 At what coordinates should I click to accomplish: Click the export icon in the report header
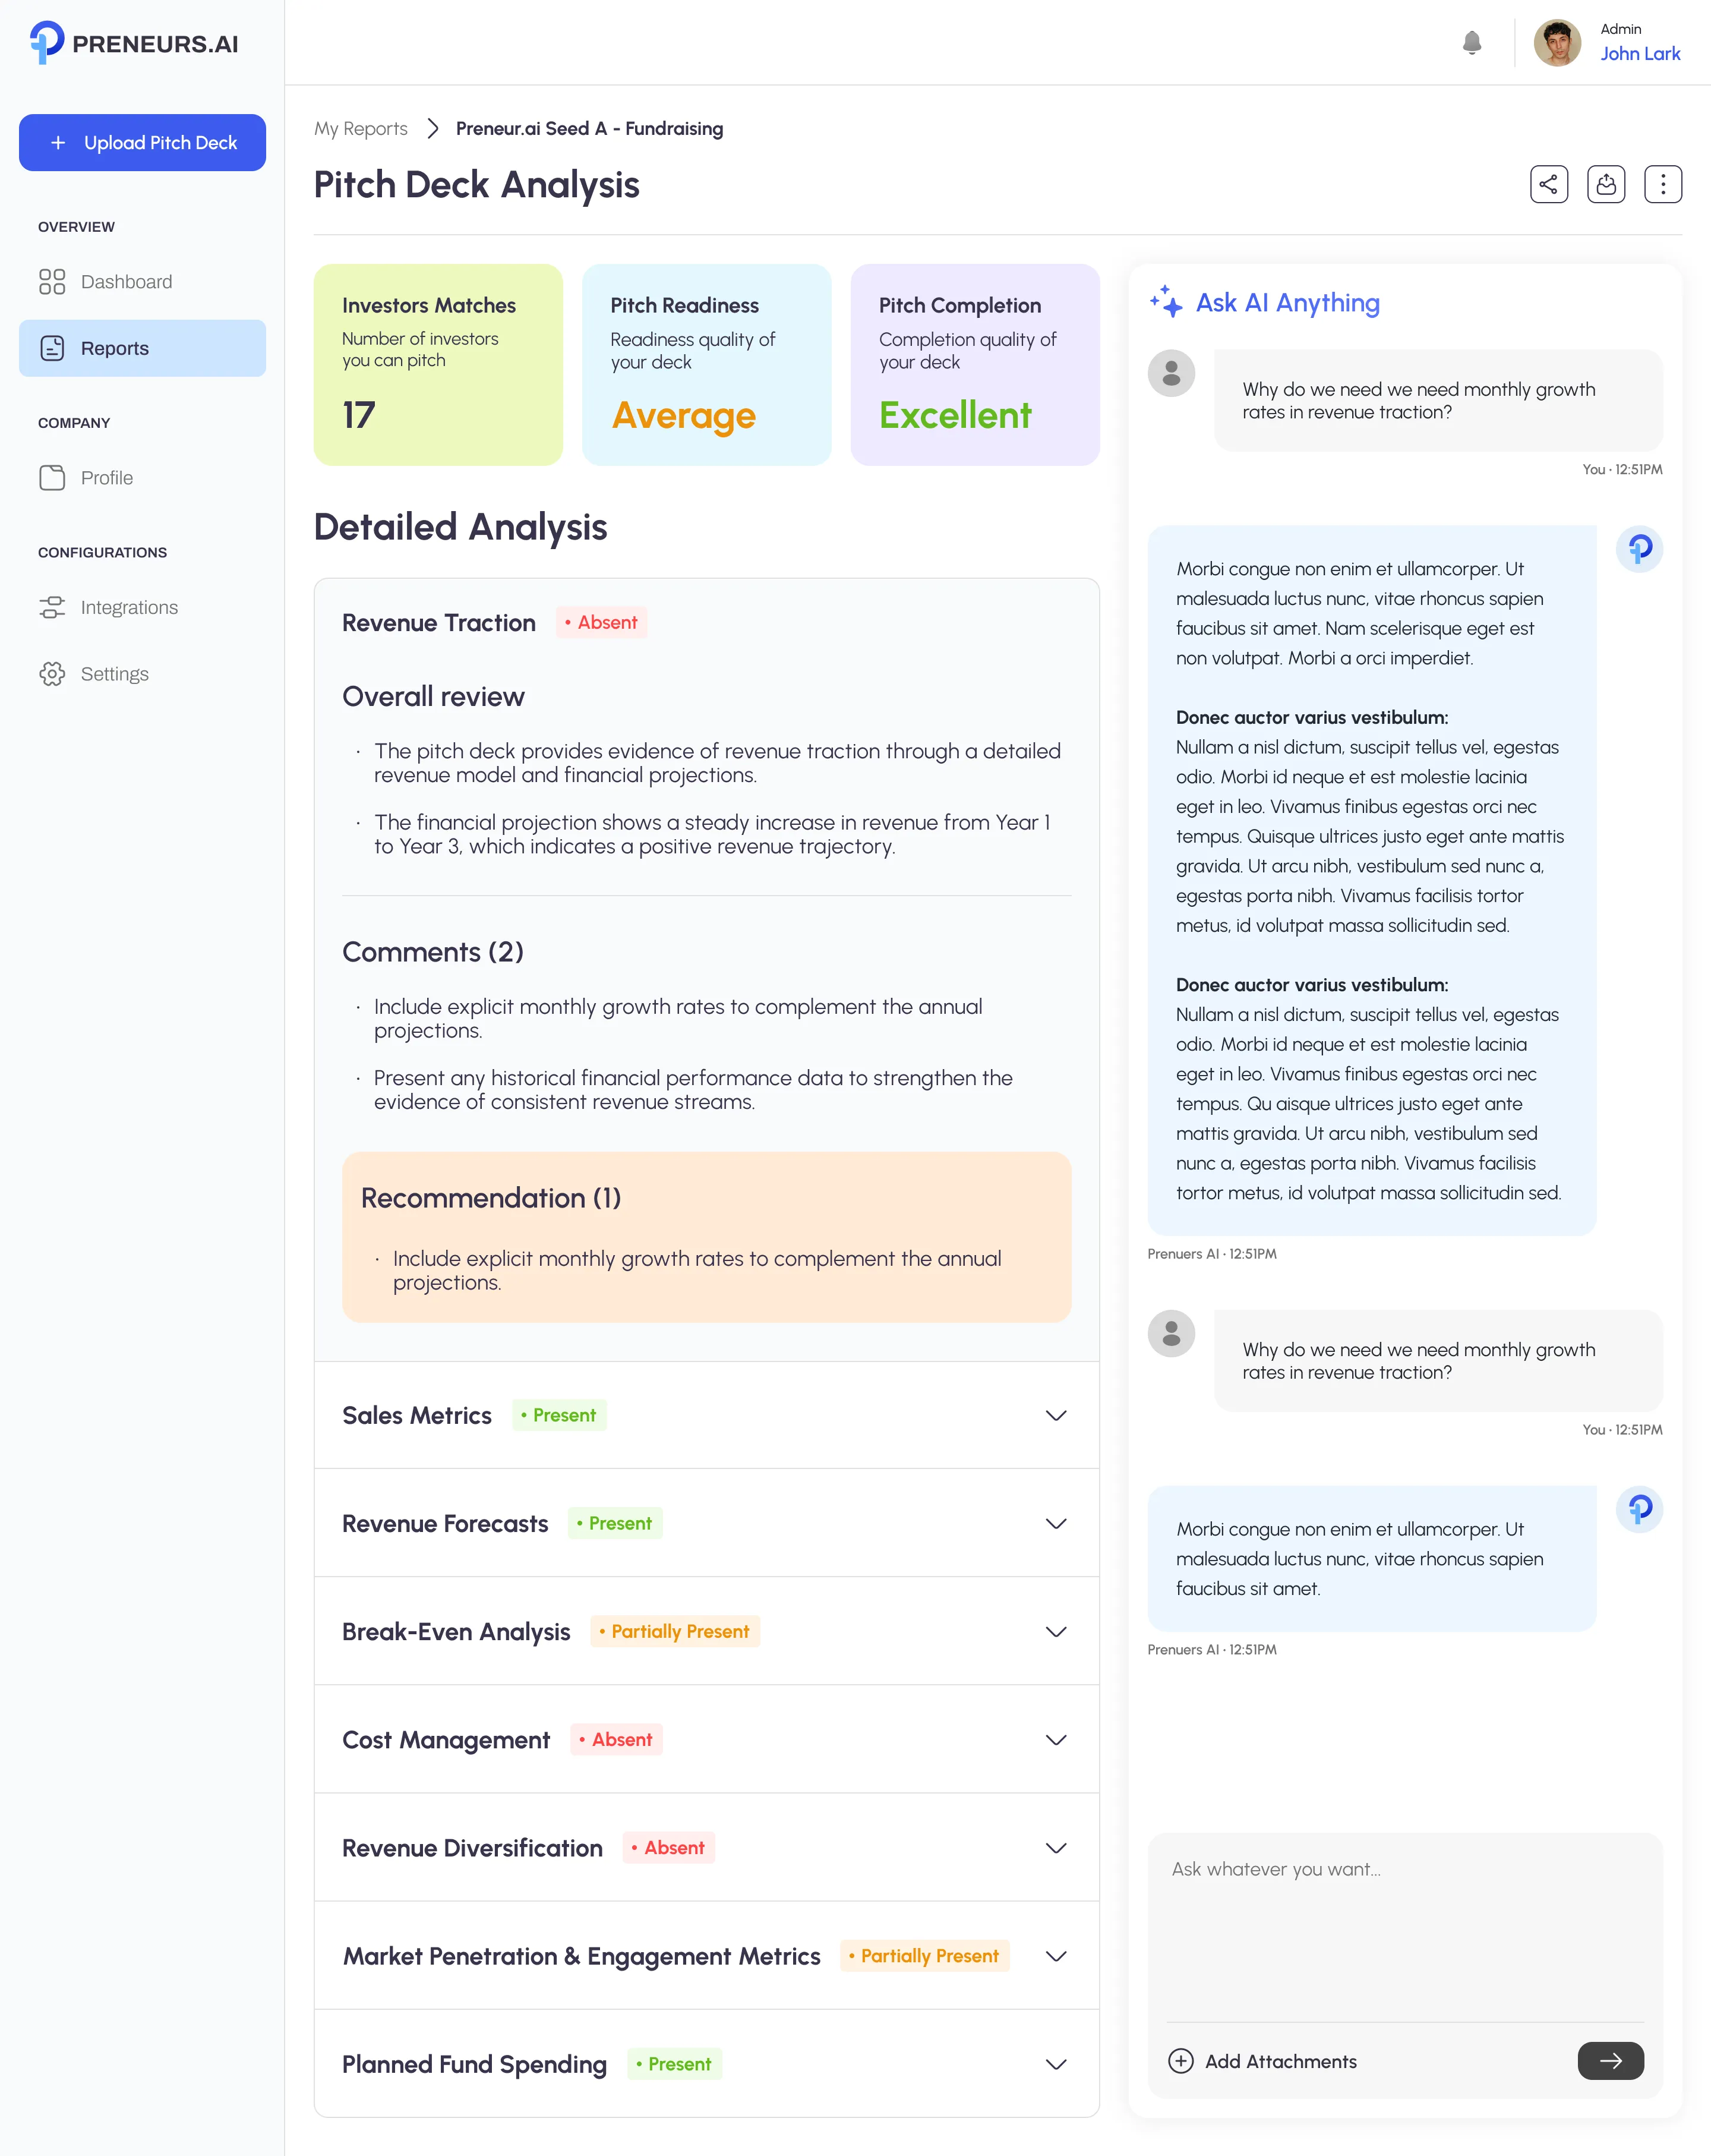(x=1606, y=184)
